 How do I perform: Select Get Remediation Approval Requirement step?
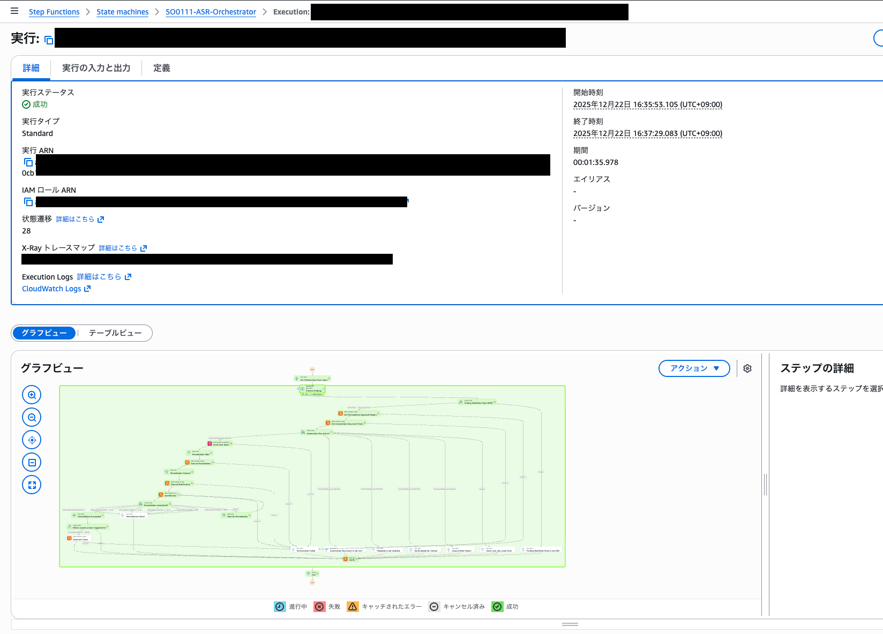click(x=358, y=413)
